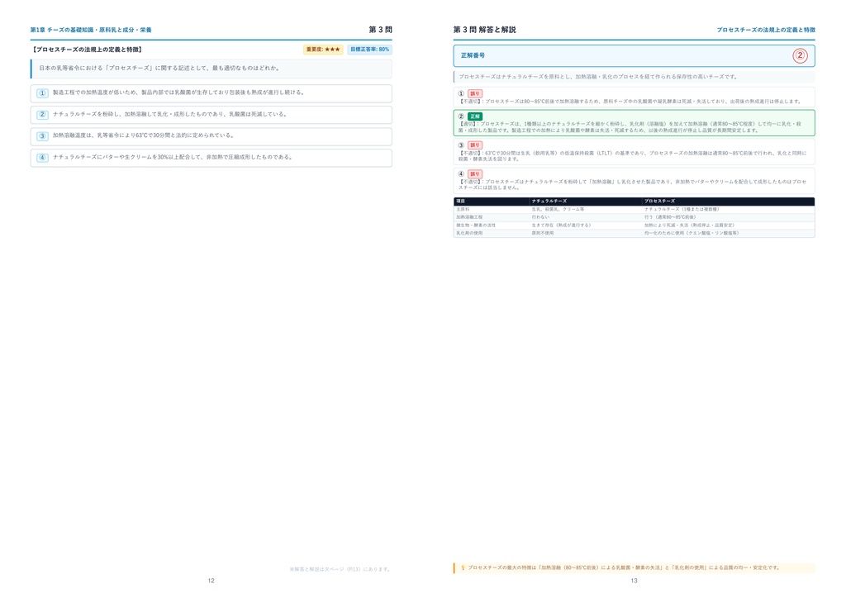Click the プロセスチーズ column header in the table
Screen dimensions: 846x598
tap(659, 202)
